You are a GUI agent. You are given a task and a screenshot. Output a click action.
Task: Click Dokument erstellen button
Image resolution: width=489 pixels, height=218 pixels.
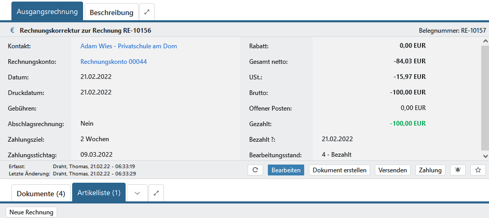coord(339,170)
